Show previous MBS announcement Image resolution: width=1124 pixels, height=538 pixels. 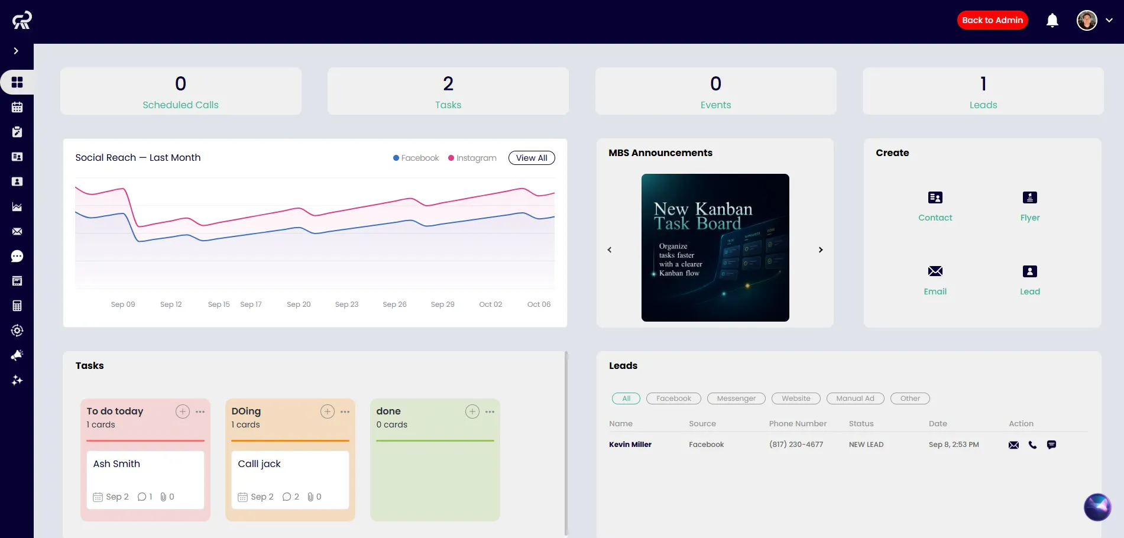[610, 249]
